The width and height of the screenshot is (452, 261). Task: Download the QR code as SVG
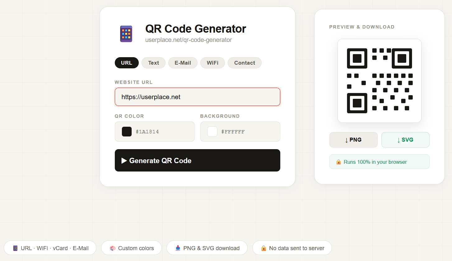(405, 140)
